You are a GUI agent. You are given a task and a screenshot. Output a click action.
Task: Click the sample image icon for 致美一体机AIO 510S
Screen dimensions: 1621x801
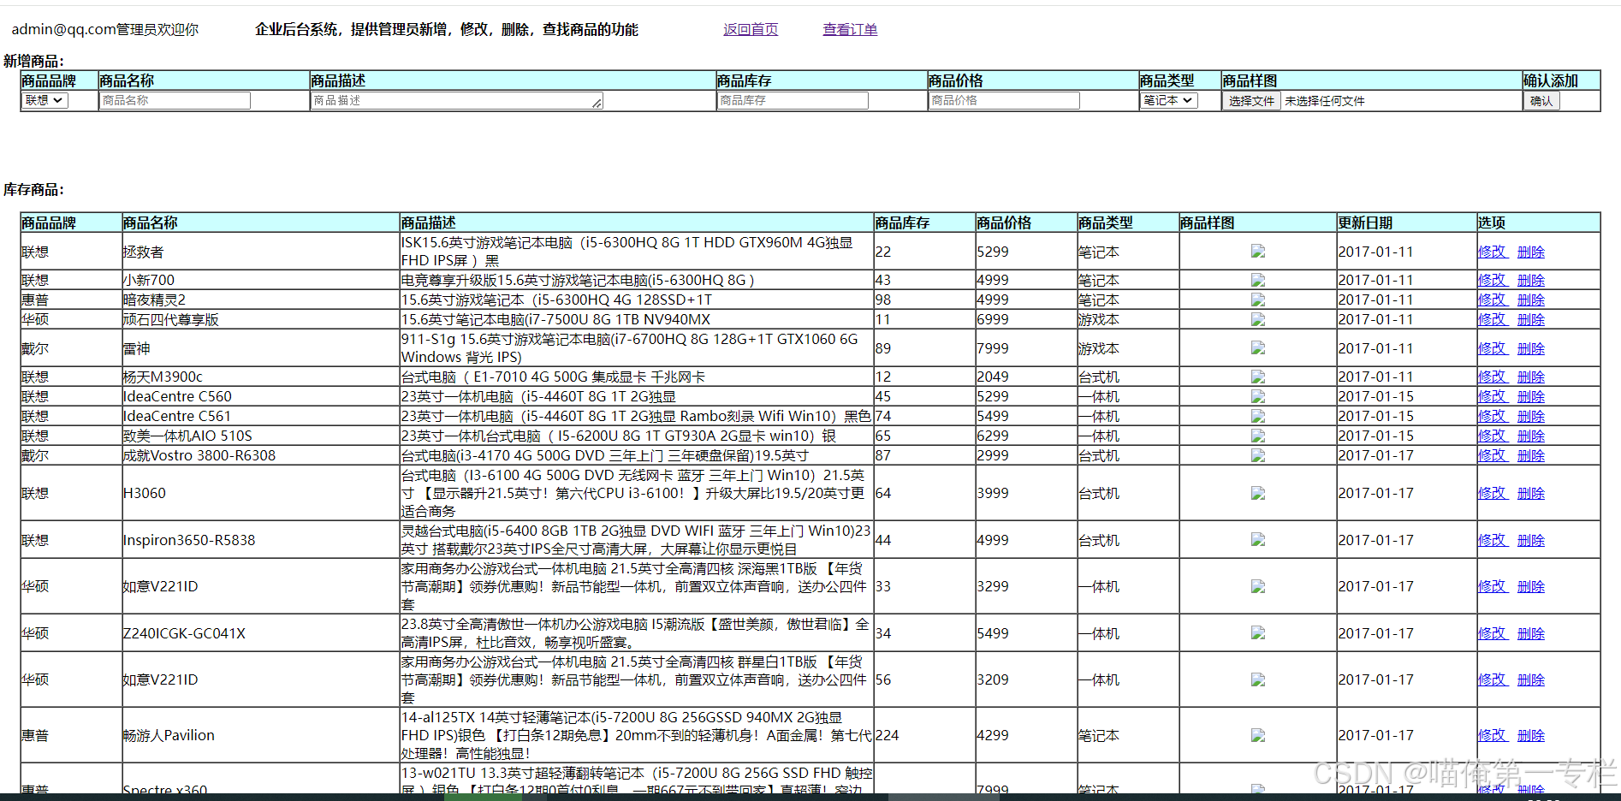(1257, 436)
